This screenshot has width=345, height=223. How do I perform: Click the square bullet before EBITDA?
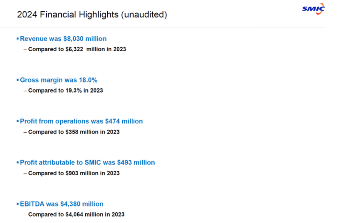tap(18, 204)
